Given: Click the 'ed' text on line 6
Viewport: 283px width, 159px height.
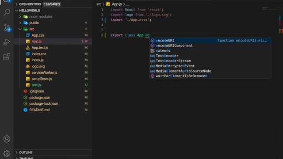Looking at the screenshot, I should click(147, 35).
